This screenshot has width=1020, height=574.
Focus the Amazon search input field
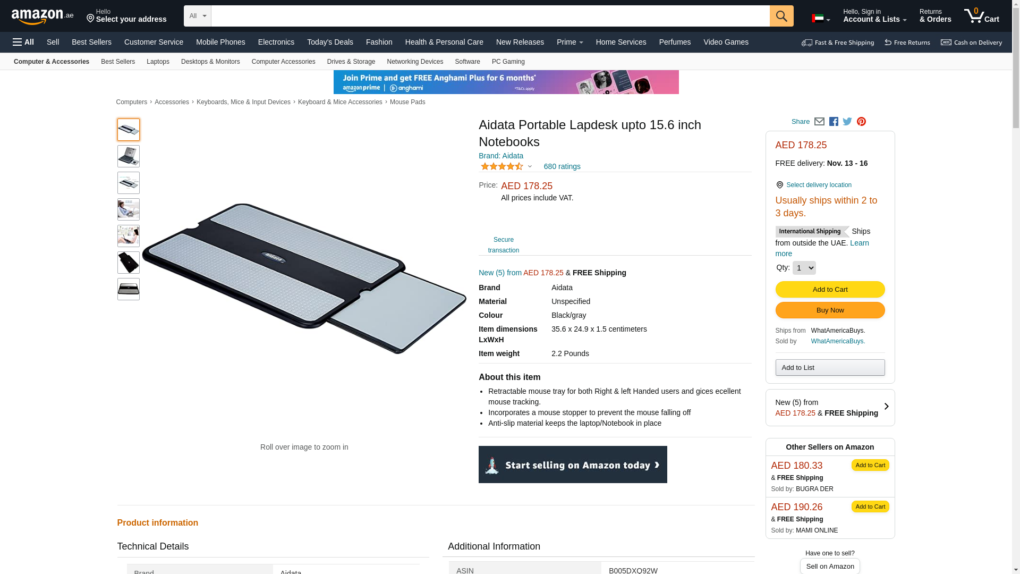pos(490,16)
